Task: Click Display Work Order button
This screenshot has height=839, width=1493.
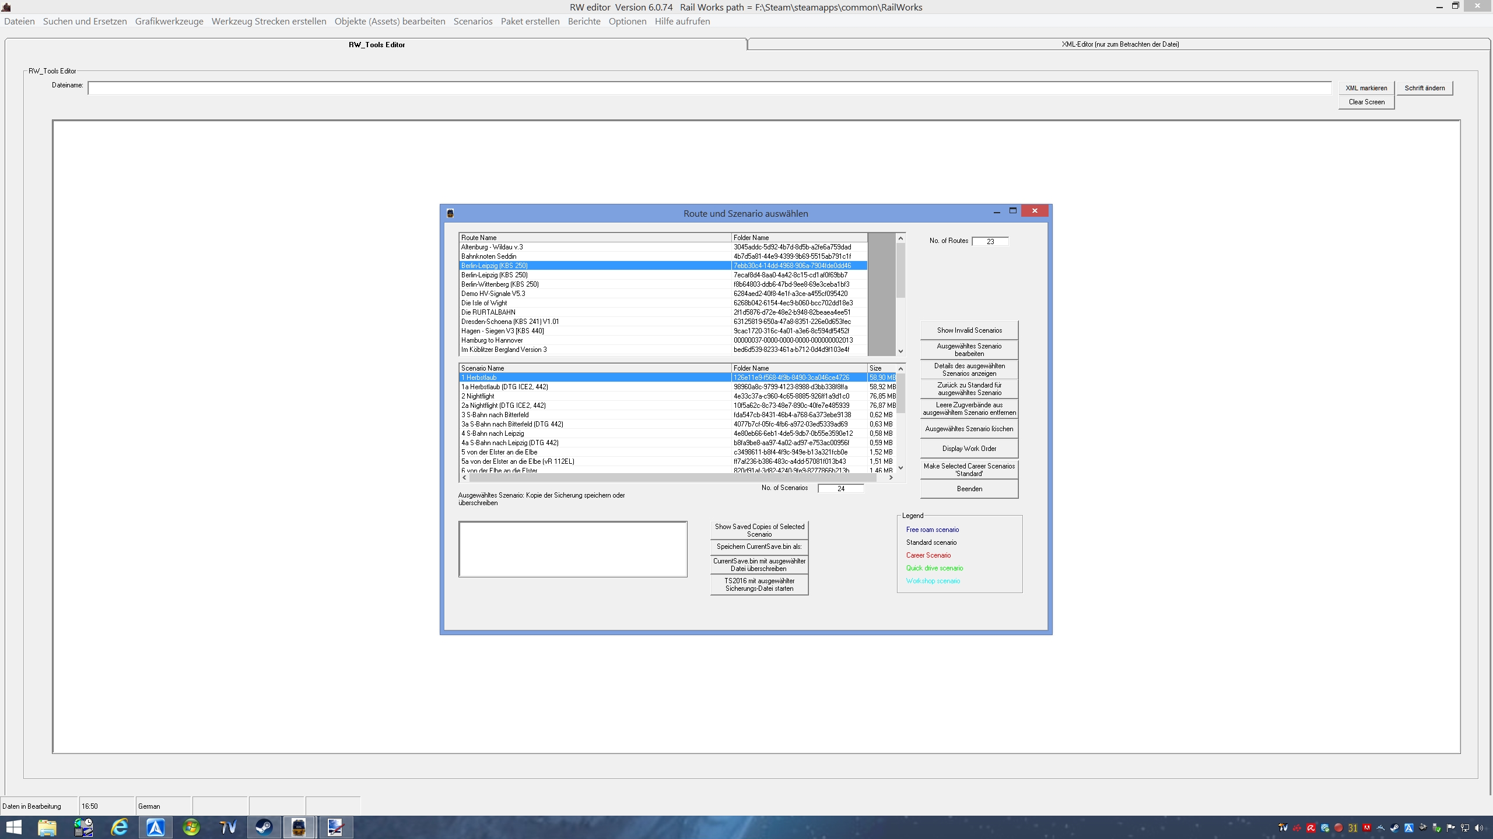Action: click(x=969, y=449)
